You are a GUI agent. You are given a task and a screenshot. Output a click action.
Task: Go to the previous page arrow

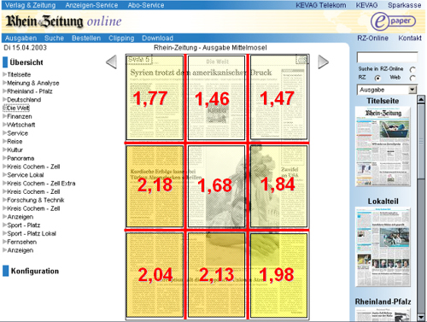click(111, 61)
